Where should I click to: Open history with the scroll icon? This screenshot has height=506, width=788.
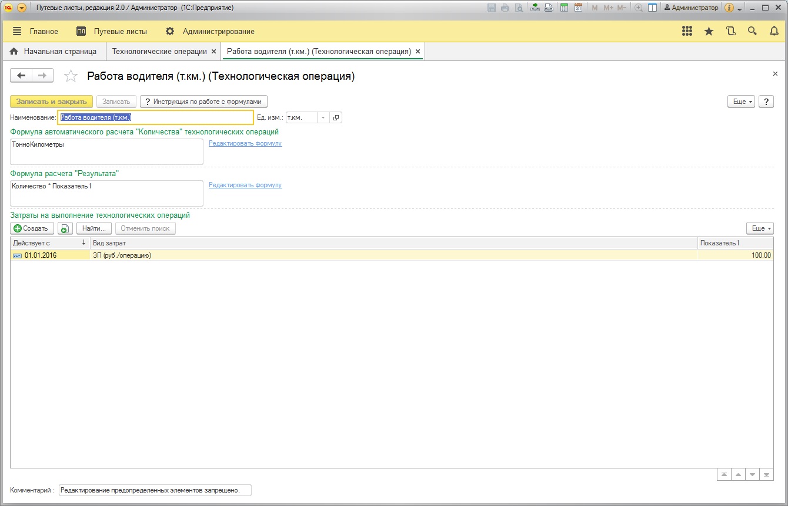click(x=730, y=31)
